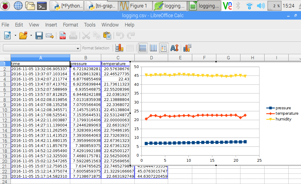Open the chart Data Table icon
The width and height of the screenshot is (301, 184).
click(x=130, y=48)
